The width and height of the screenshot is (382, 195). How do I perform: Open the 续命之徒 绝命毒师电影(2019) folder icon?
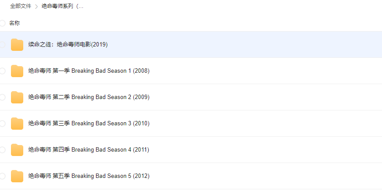(17, 45)
